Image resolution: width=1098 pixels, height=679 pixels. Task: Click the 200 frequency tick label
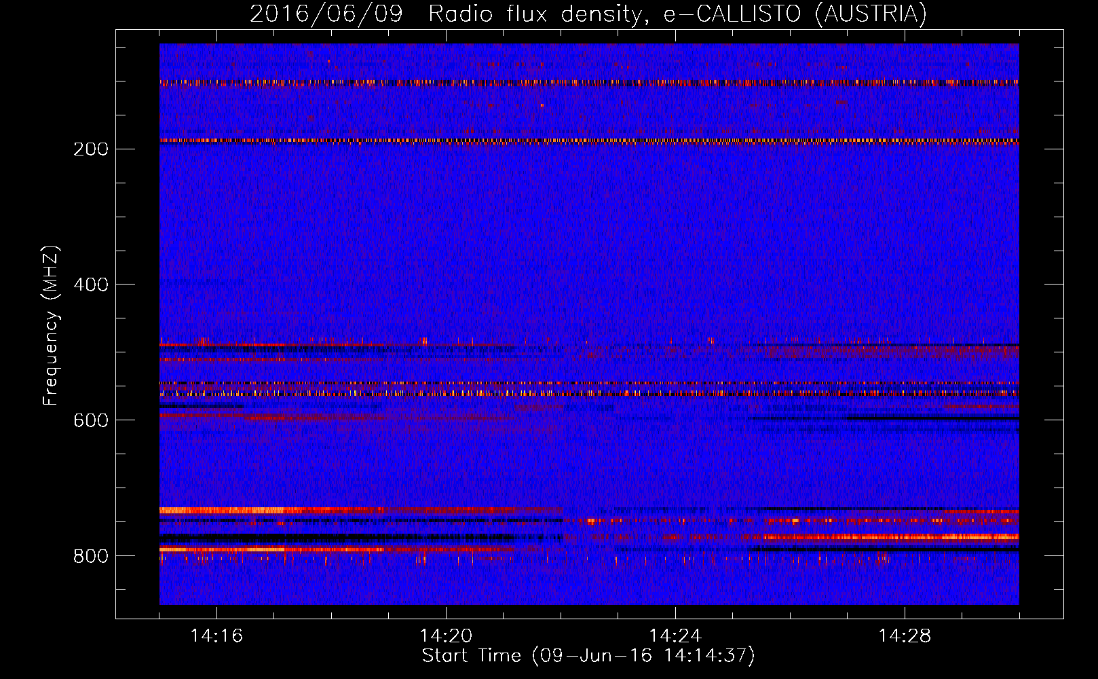tap(91, 149)
